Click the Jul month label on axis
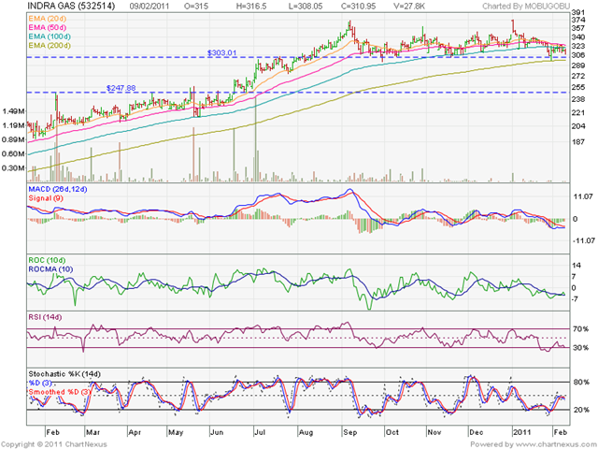This screenshot has width=598, height=449. pyautogui.click(x=260, y=432)
